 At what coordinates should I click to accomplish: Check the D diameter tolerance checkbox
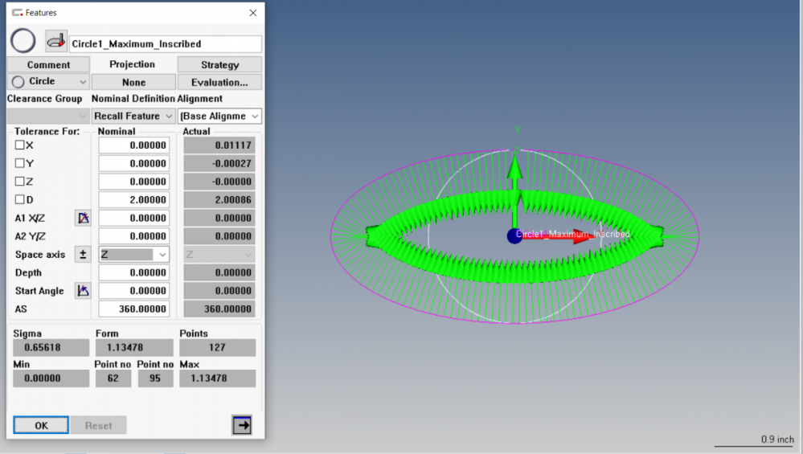[x=20, y=199]
